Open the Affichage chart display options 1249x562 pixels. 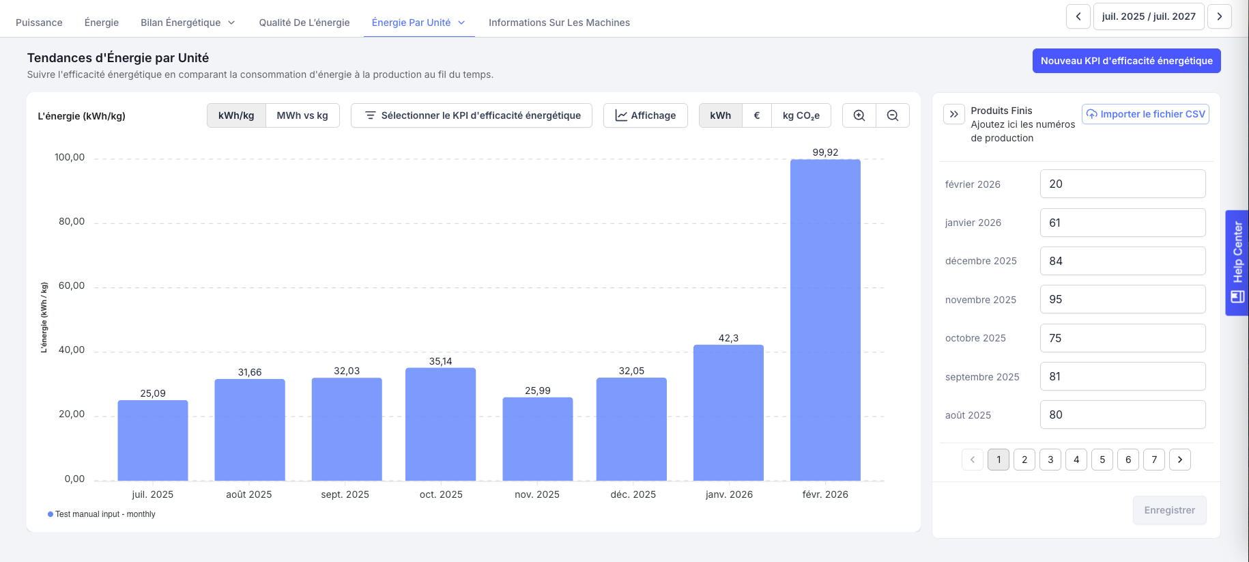click(645, 115)
